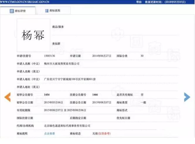
Task: Click the 商标状态 label
Action: point(75,133)
